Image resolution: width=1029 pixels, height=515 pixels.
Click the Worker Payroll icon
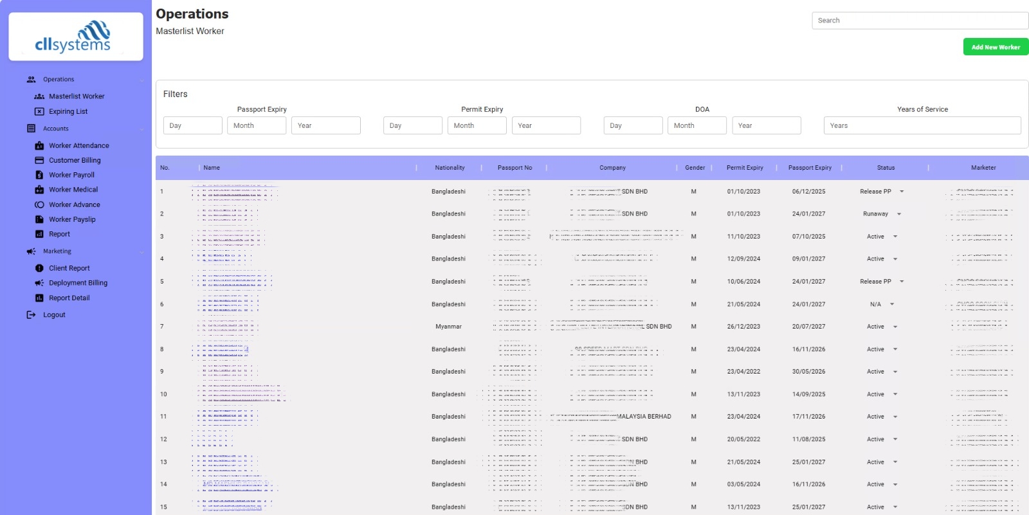tap(39, 175)
